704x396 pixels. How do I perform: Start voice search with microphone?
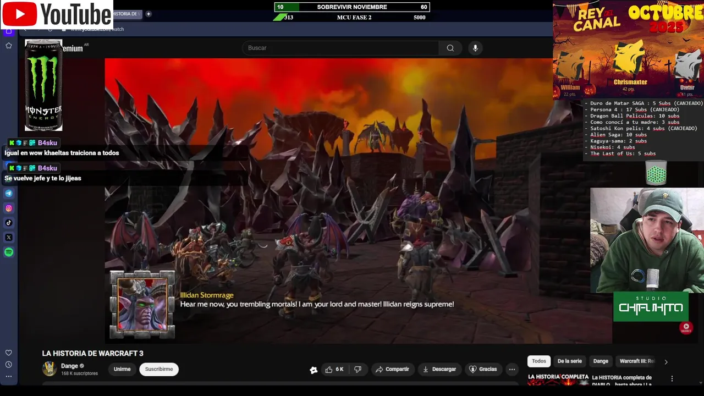pyautogui.click(x=475, y=48)
